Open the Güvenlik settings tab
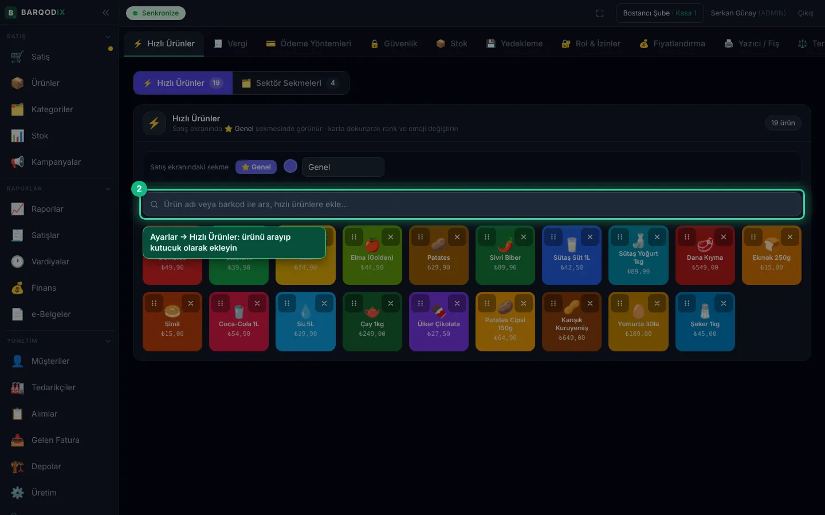The image size is (825, 515). coord(394,43)
